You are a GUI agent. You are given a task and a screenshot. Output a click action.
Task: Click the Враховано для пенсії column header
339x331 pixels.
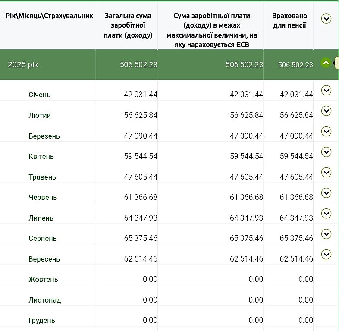point(289,20)
